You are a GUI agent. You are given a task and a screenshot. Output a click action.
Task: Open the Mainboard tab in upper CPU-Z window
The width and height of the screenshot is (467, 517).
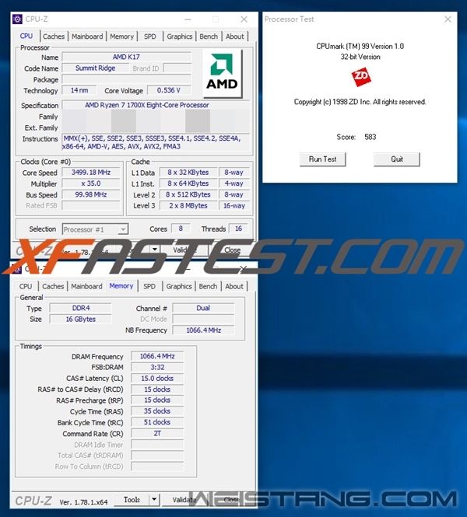(x=87, y=37)
